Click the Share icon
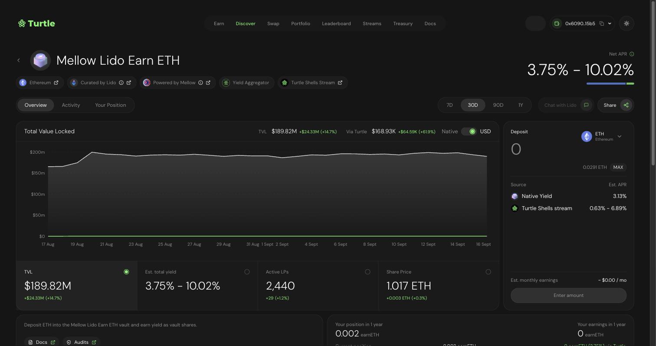The image size is (656, 346). click(626, 105)
